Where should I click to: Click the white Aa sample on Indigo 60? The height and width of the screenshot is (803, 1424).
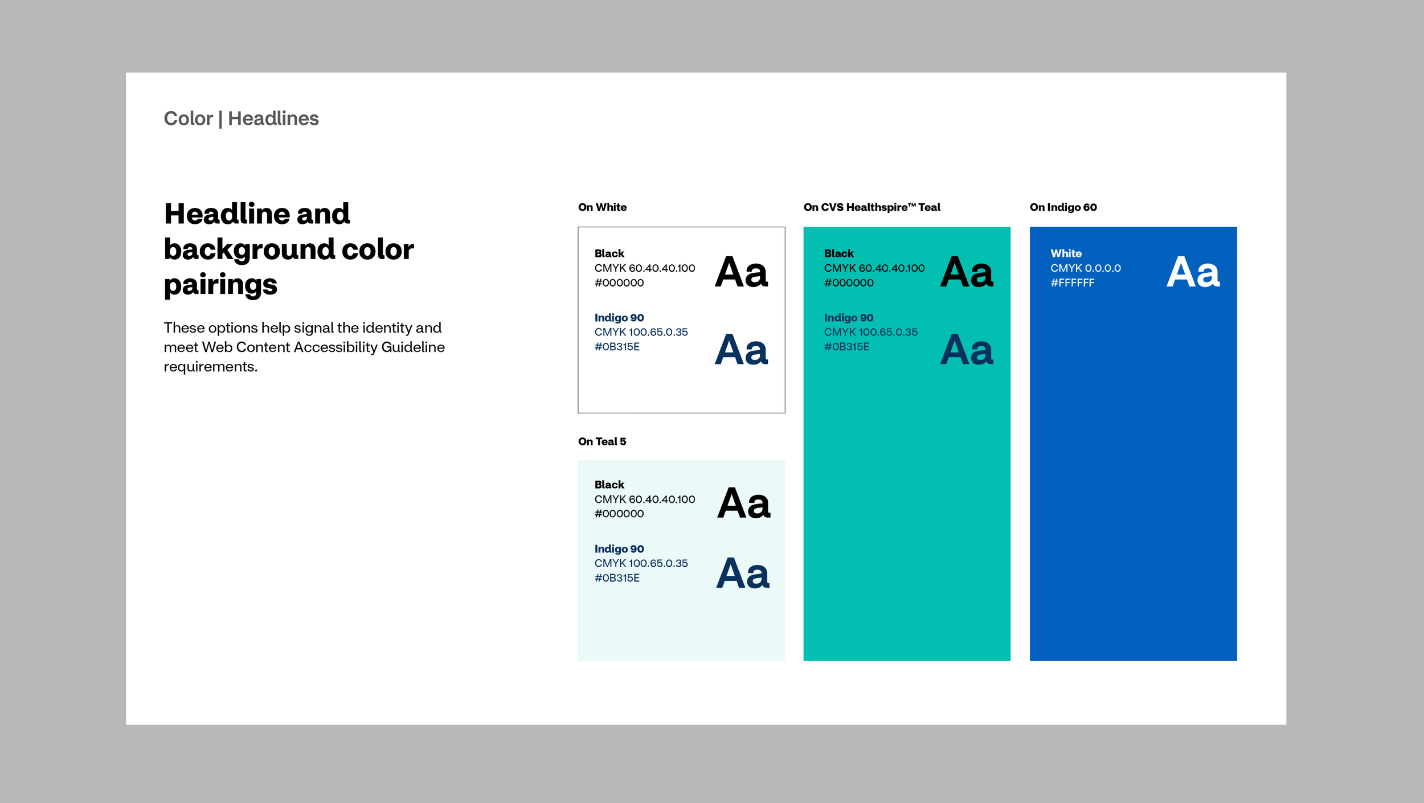1192,272
